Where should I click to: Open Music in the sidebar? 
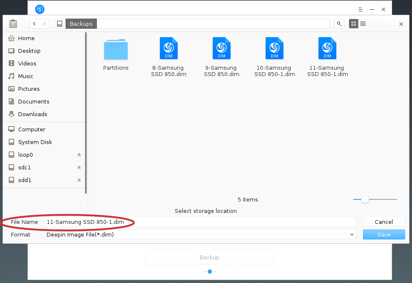pos(44,76)
